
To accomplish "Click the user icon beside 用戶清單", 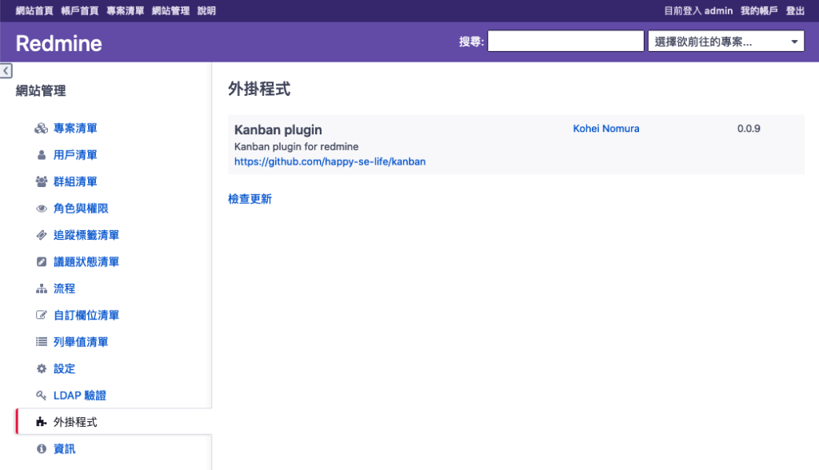I will 42,155.
